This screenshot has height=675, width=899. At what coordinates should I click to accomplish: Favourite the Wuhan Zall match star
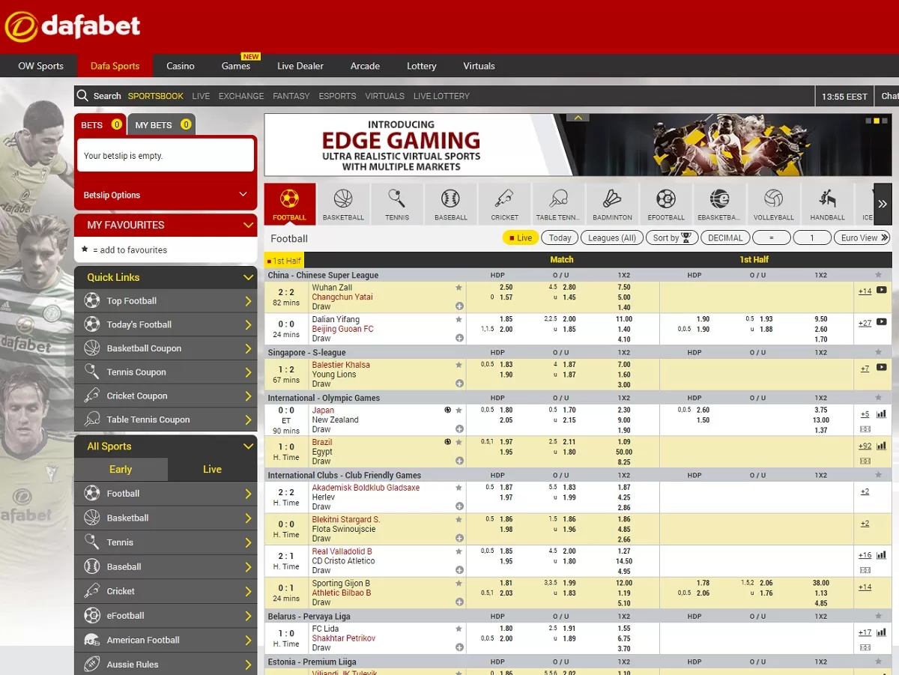[459, 288]
